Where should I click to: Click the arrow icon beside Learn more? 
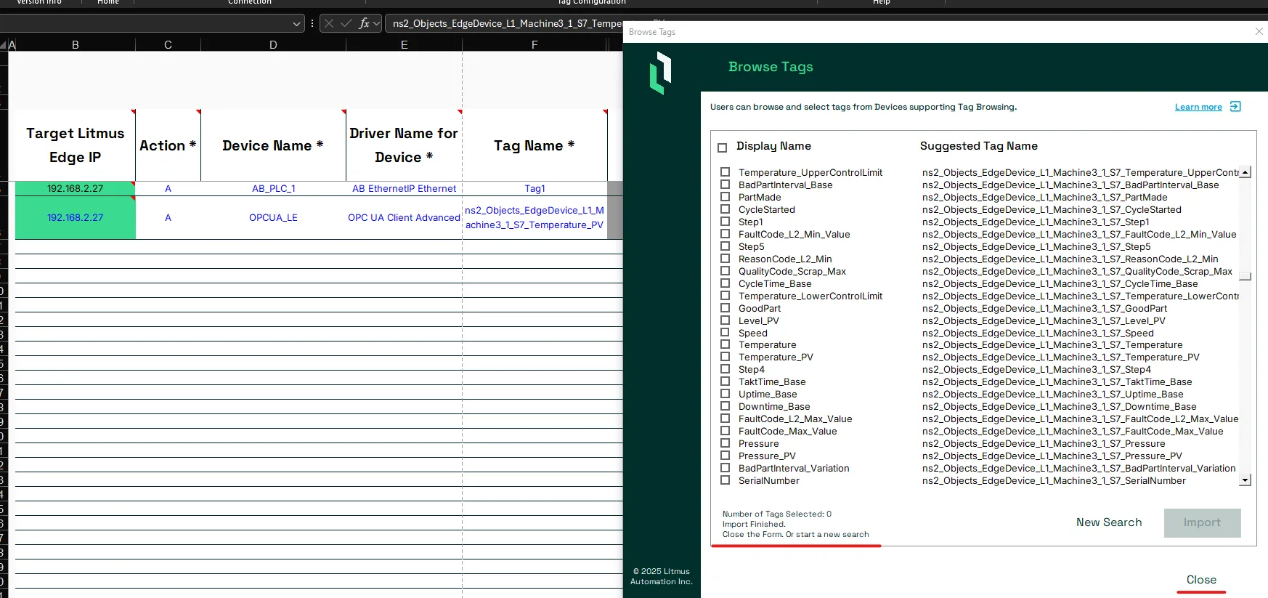pyautogui.click(x=1235, y=107)
